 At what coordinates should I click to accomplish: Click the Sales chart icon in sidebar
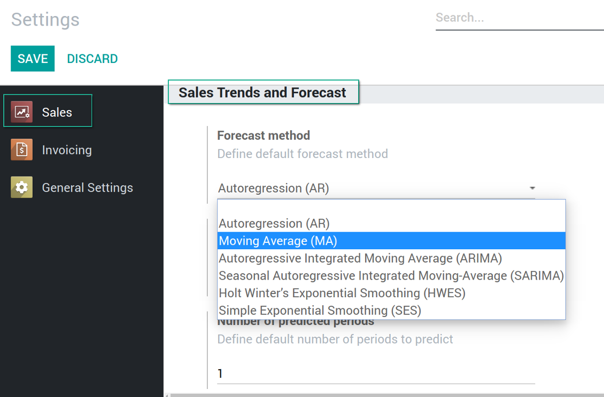click(21, 112)
